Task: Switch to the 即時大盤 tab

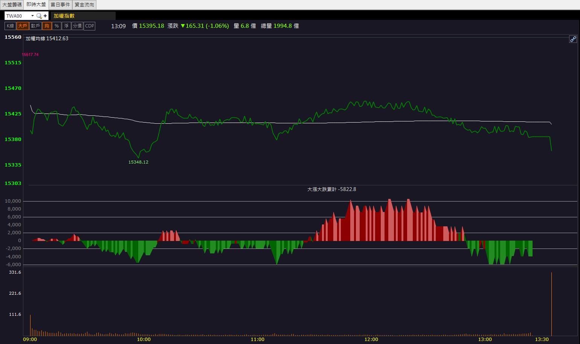Action: tap(36, 5)
